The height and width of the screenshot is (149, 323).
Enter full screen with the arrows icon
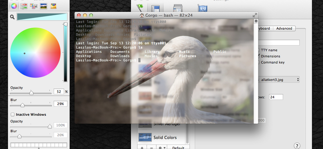pyautogui.click(x=255, y=15)
